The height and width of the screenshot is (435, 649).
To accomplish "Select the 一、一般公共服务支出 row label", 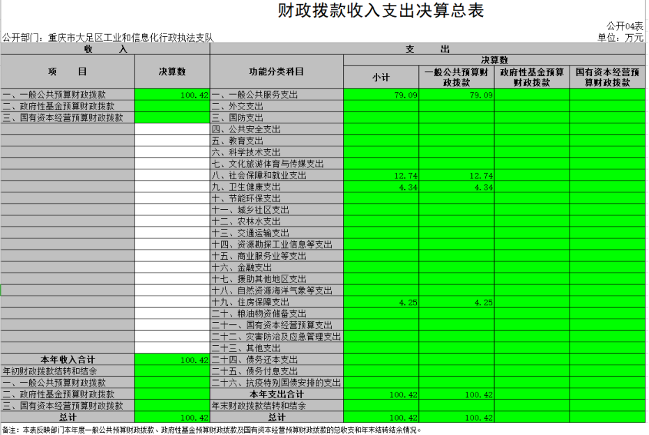I will pyautogui.click(x=277, y=95).
